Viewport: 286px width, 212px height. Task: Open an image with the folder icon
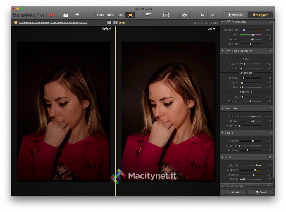click(x=66, y=15)
